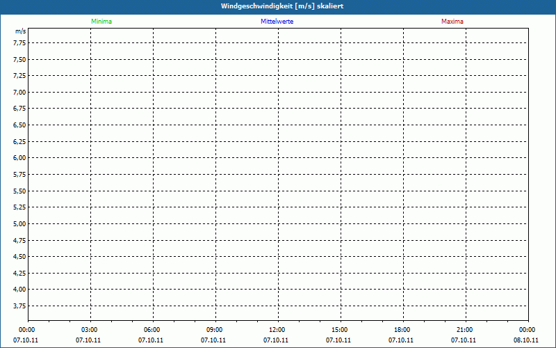
Task: Click the y-axis value '5,50'
Action: click(x=19, y=191)
